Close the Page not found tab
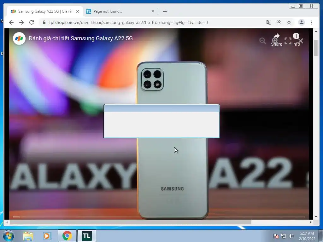323x242 pixels. (153, 12)
